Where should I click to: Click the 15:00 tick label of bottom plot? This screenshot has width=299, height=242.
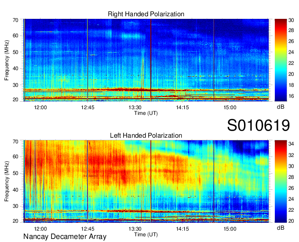(x=230, y=229)
